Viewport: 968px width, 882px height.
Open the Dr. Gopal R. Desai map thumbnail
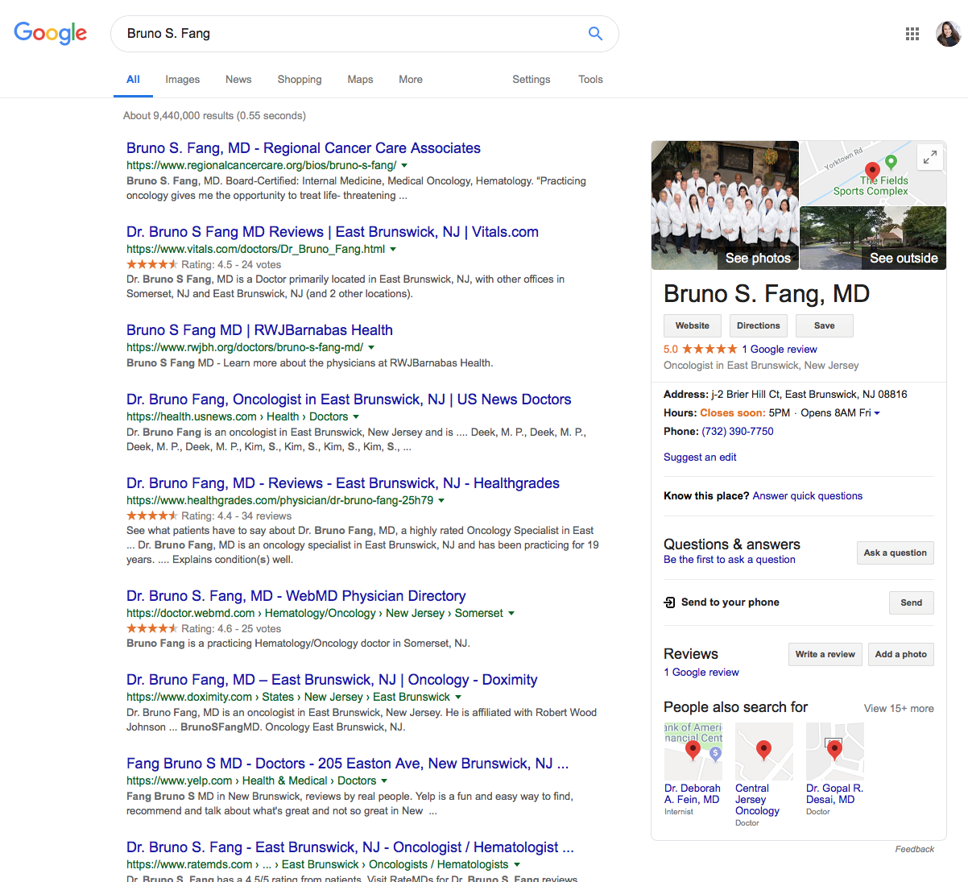[835, 752]
